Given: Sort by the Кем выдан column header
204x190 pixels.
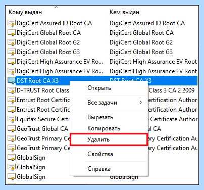Looking at the screenshot, I should click(x=124, y=12).
